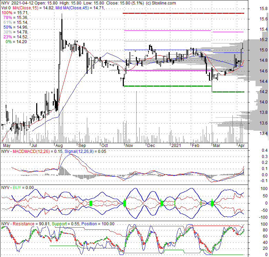
Task: Click the 15.2 price axis value
Action: pos(263,40)
